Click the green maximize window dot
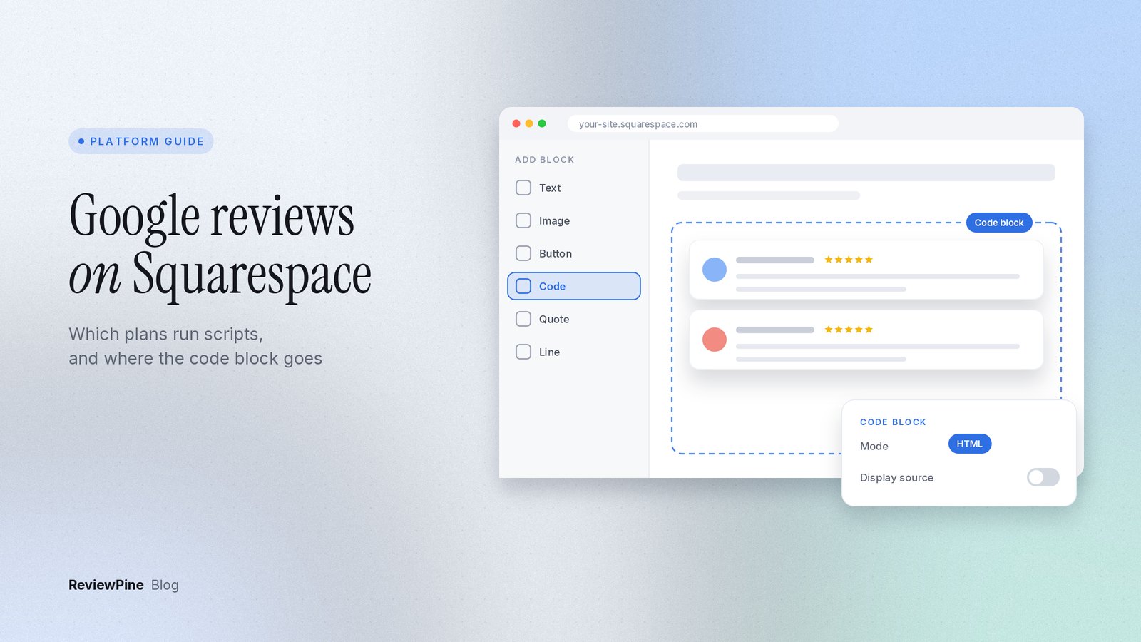 pyautogui.click(x=542, y=123)
